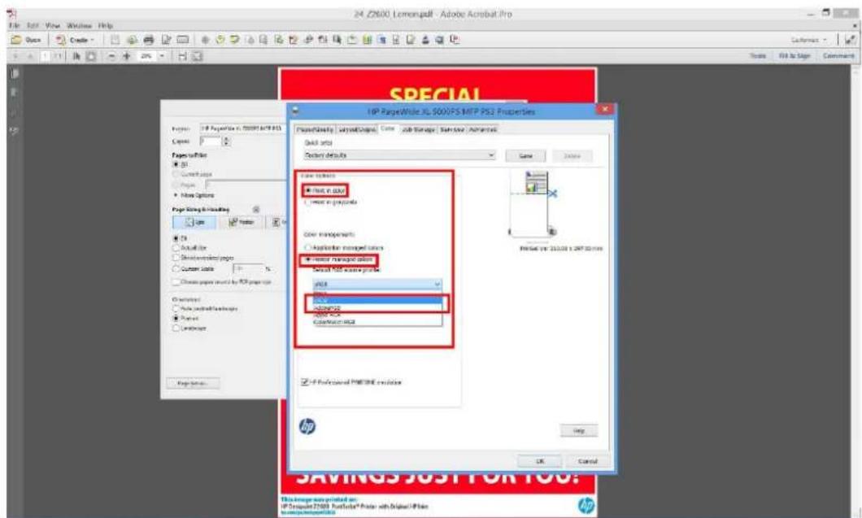Image resolution: width=862 pixels, height=518 pixels.
Task: Click the Size button in Print dialog
Action: (195, 222)
